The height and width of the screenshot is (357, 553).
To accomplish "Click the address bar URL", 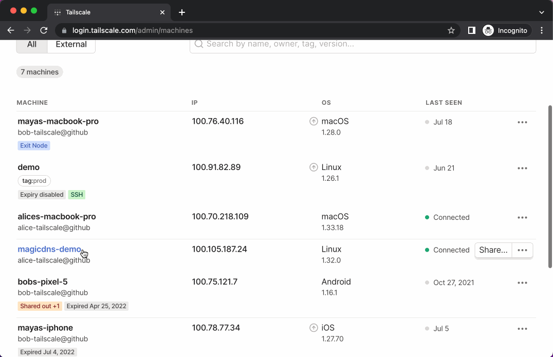I will point(133,30).
